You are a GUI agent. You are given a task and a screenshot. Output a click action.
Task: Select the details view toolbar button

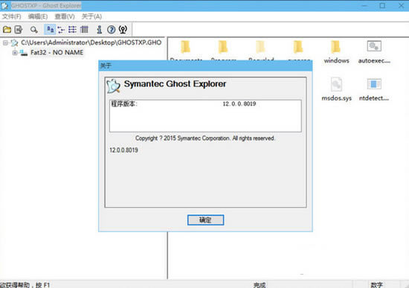(x=84, y=30)
